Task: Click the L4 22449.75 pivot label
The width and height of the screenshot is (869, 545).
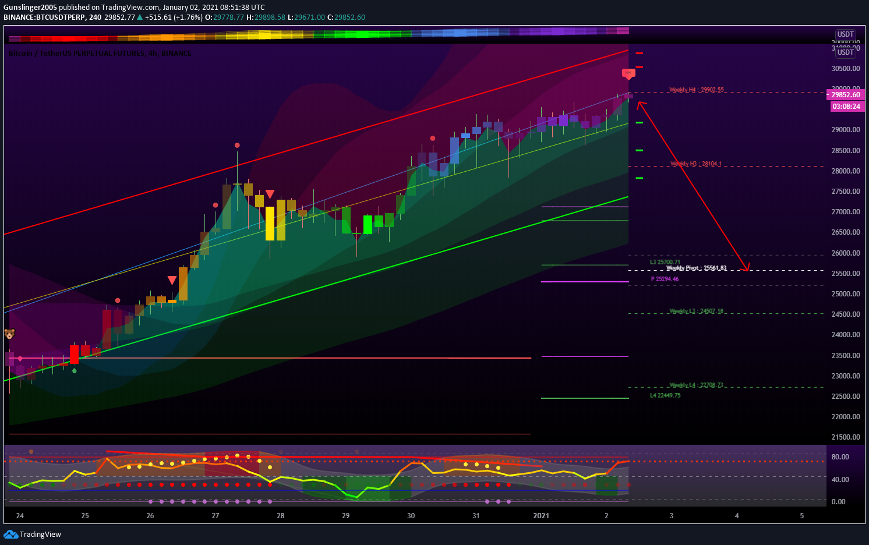Action: (x=665, y=396)
